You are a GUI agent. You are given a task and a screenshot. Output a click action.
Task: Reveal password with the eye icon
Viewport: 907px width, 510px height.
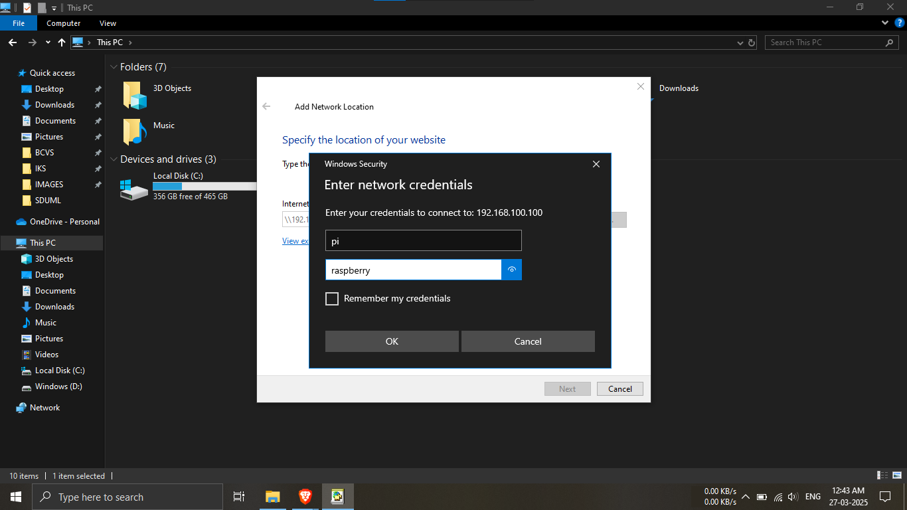pyautogui.click(x=511, y=270)
